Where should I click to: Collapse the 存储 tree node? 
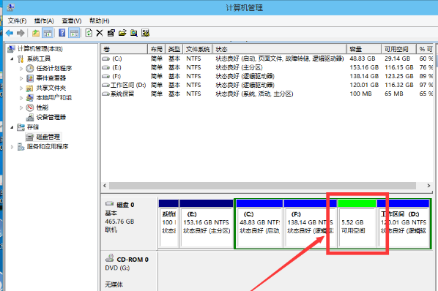pos(12,127)
